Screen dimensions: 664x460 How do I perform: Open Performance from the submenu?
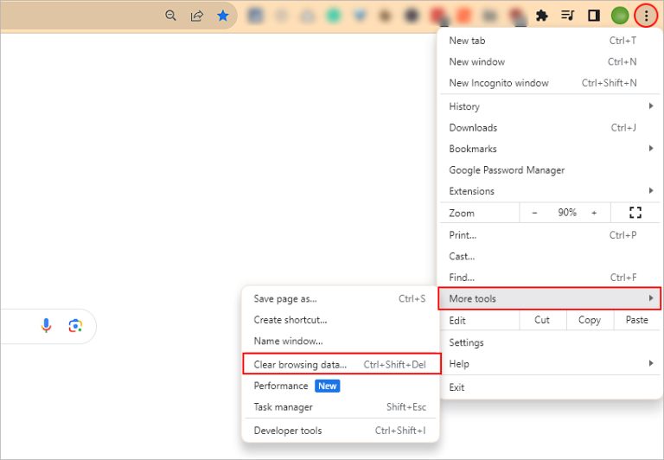tap(341, 386)
